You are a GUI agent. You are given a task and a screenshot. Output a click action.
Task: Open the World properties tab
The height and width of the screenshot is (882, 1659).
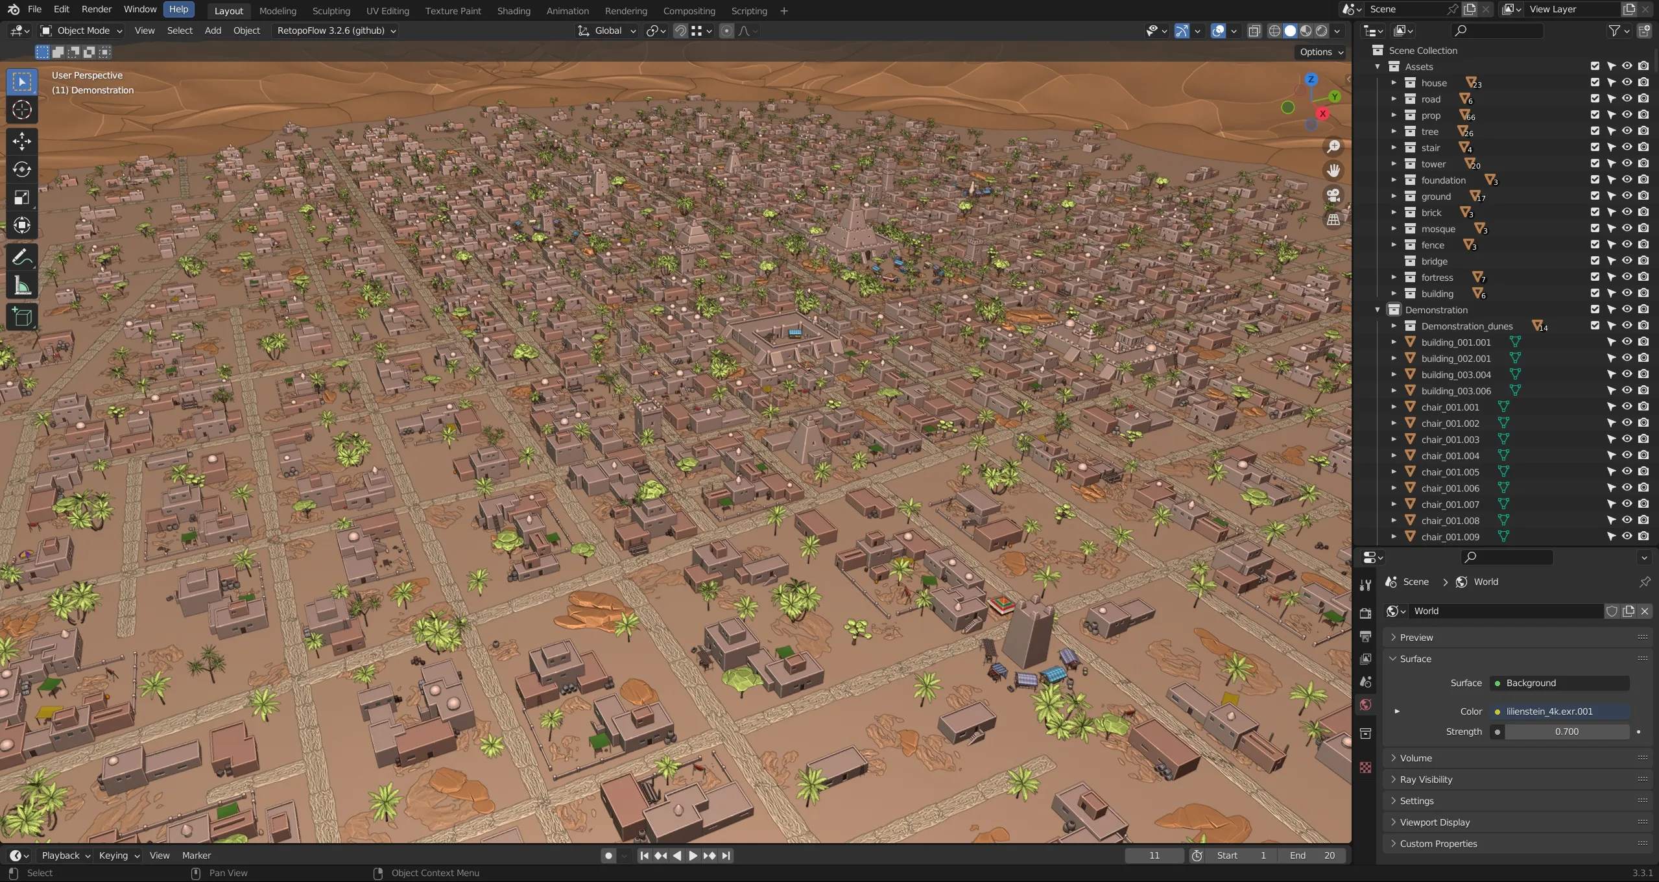1365,705
